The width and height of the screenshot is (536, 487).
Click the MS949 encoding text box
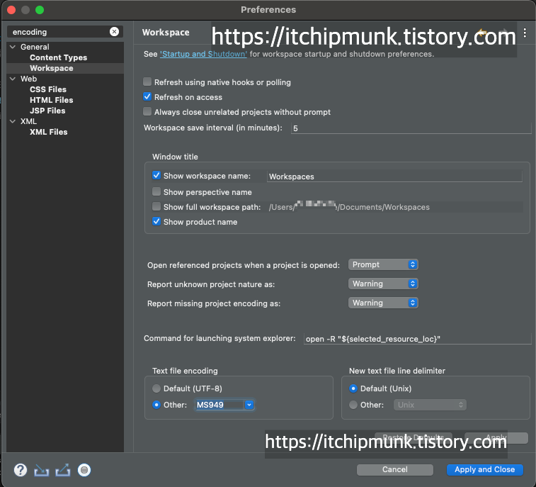coord(219,405)
